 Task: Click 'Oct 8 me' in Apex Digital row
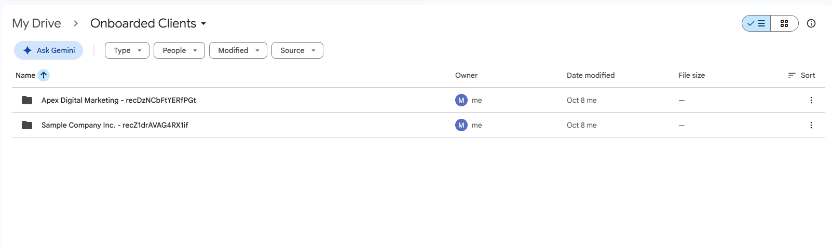[581, 100]
